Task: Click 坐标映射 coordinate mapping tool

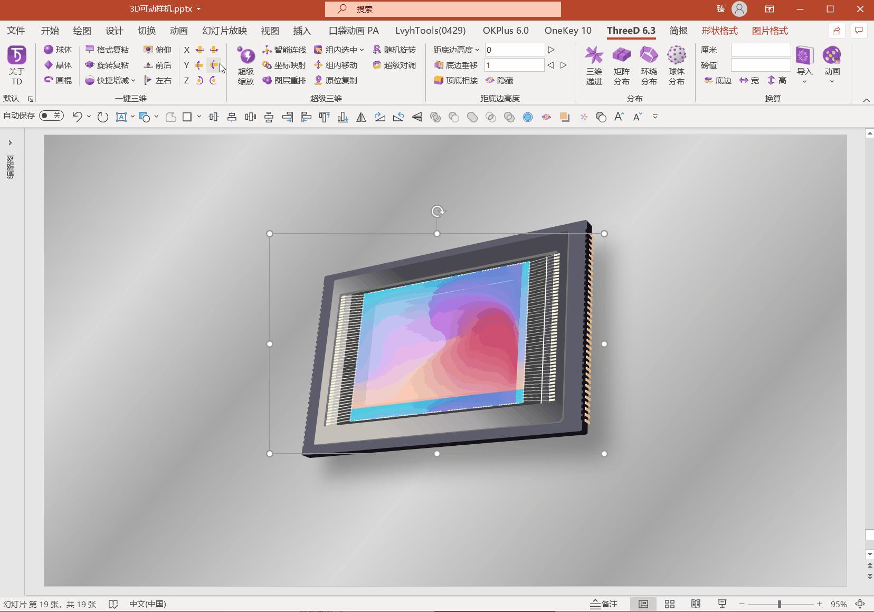Action: (284, 65)
